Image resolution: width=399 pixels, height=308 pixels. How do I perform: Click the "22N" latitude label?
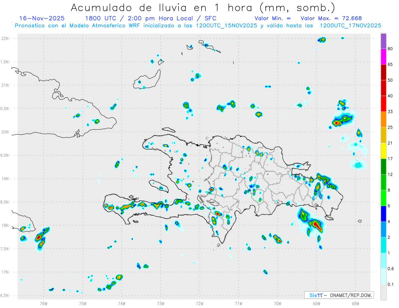click(x=5, y=39)
